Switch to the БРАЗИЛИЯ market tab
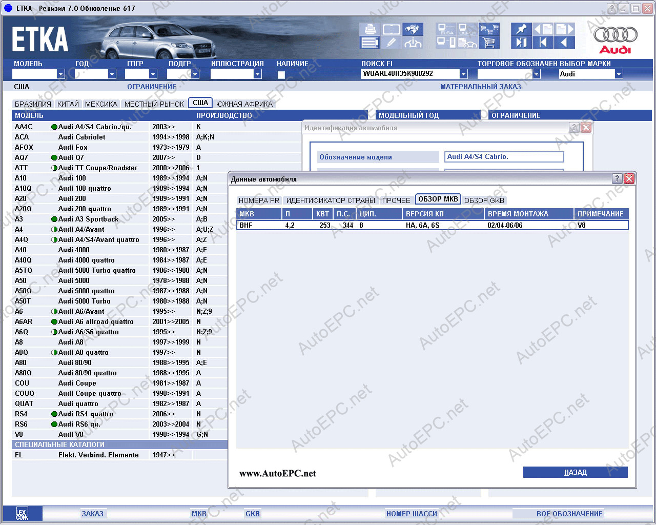Screen dimensions: 656x525 pos(33,104)
